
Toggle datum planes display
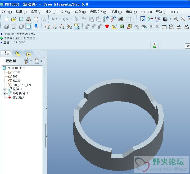47,26
